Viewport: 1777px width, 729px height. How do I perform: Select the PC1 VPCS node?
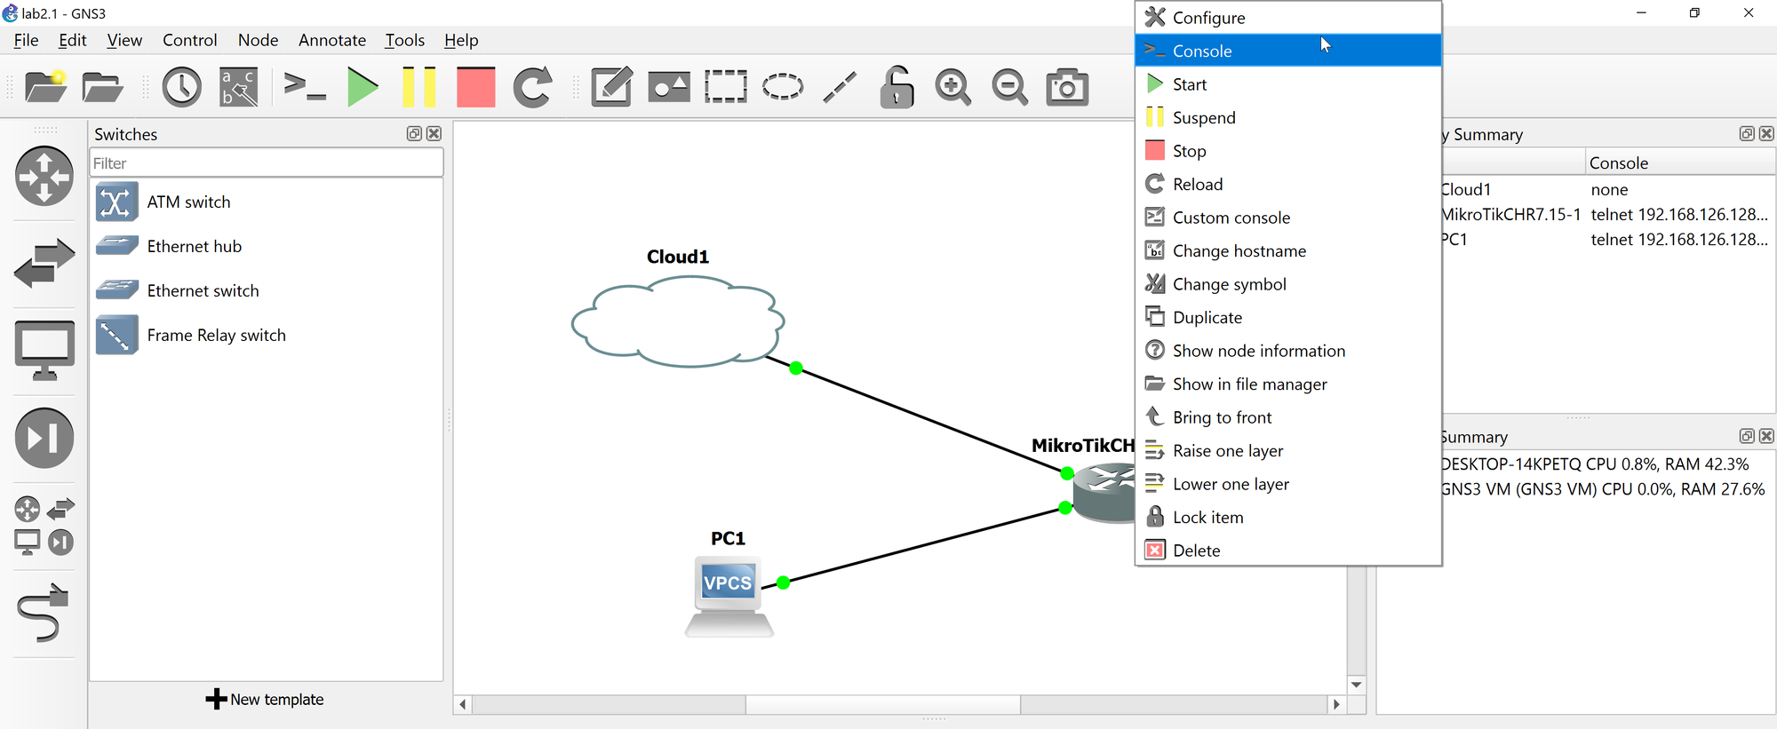point(729,596)
